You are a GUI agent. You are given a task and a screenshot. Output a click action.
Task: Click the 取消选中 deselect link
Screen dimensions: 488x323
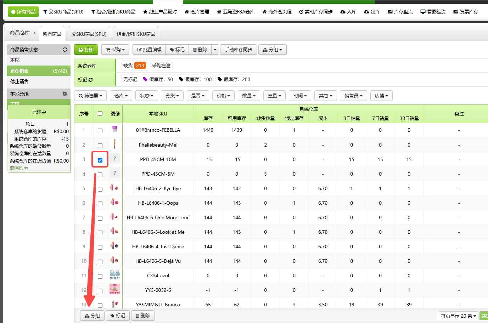coord(19,168)
